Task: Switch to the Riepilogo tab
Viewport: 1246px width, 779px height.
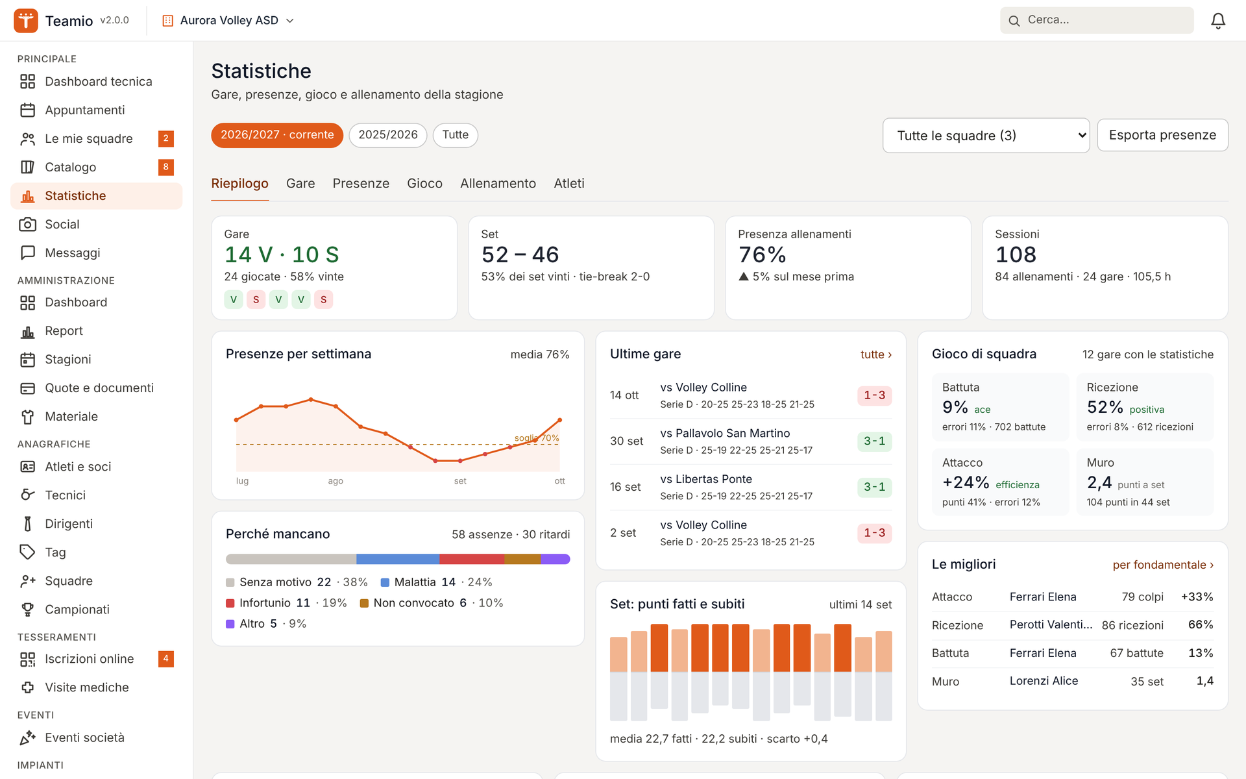Action: (239, 184)
